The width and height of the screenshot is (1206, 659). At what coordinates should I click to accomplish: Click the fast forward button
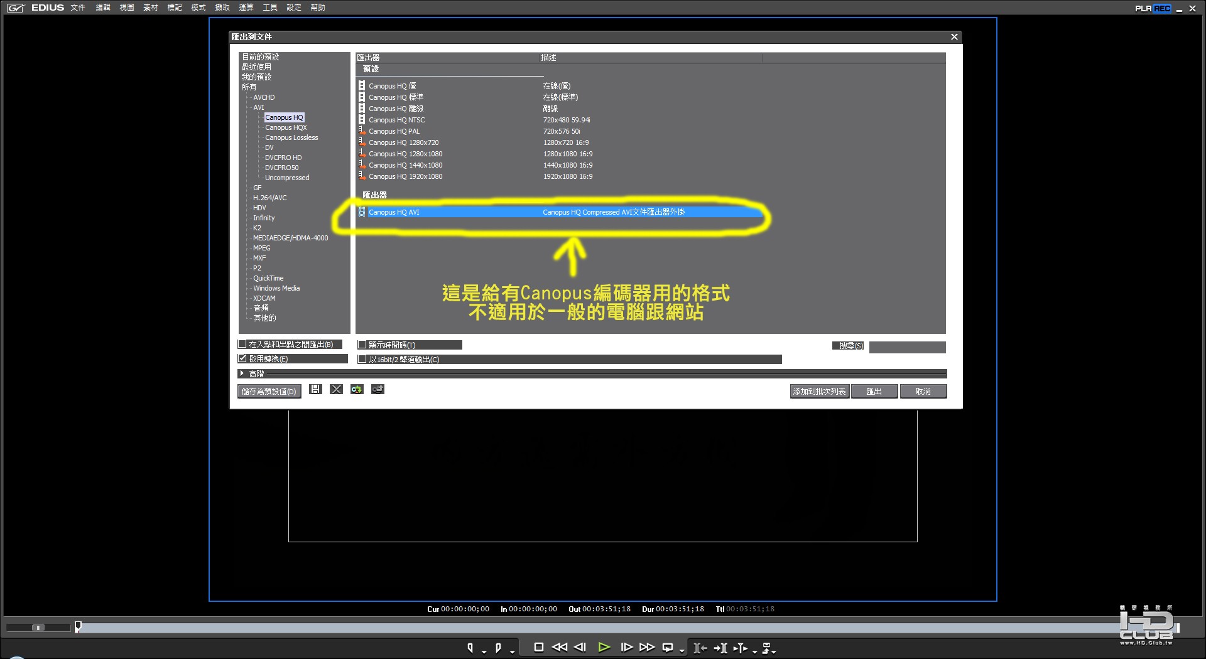click(x=647, y=647)
